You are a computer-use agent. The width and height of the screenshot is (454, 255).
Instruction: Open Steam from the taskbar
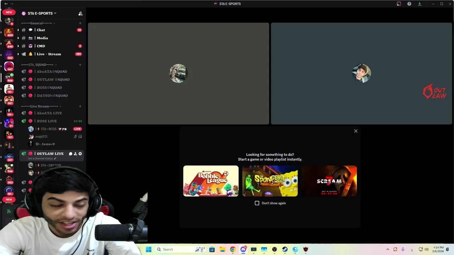pos(285,249)
